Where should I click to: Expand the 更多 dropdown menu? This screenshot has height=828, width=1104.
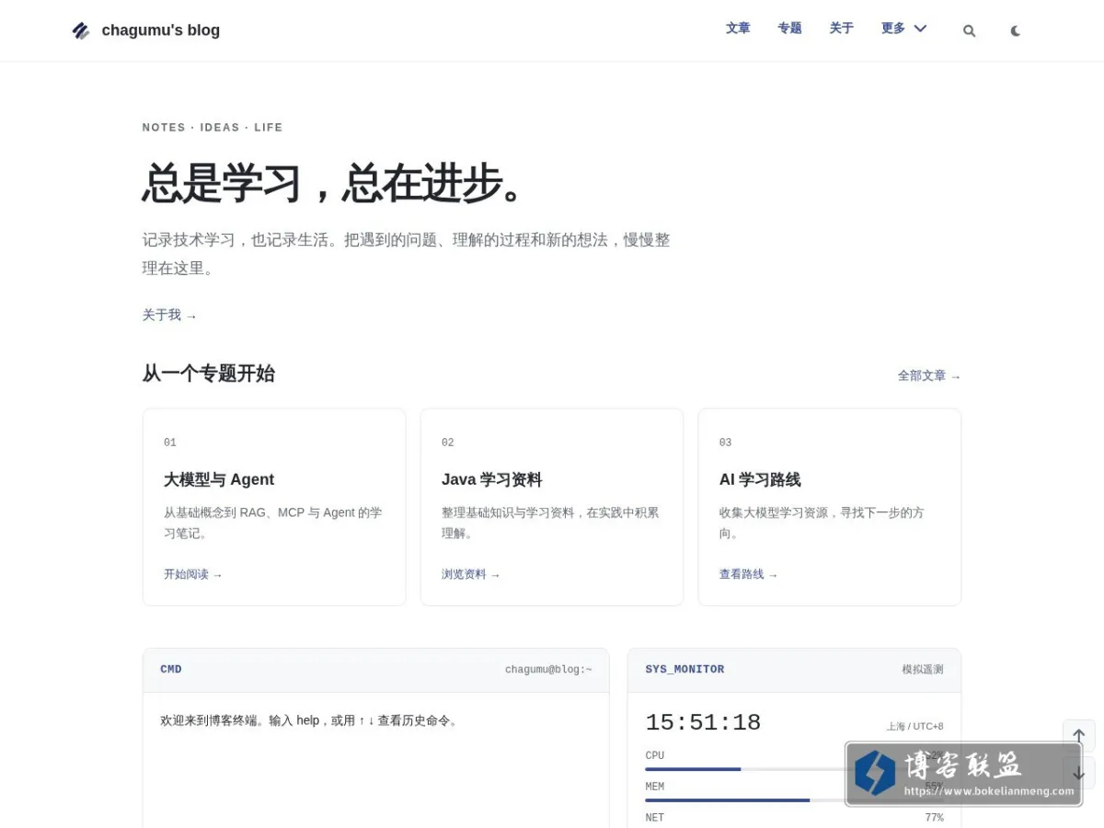tap(903, 29)
